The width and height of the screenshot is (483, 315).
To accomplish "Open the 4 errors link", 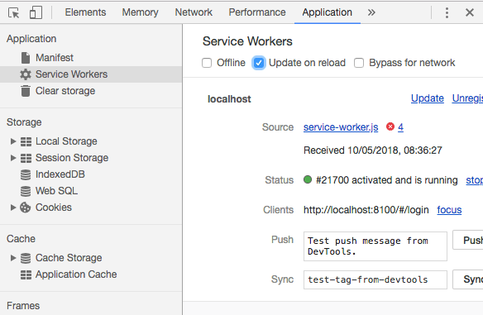I will (x=400, y=127).
